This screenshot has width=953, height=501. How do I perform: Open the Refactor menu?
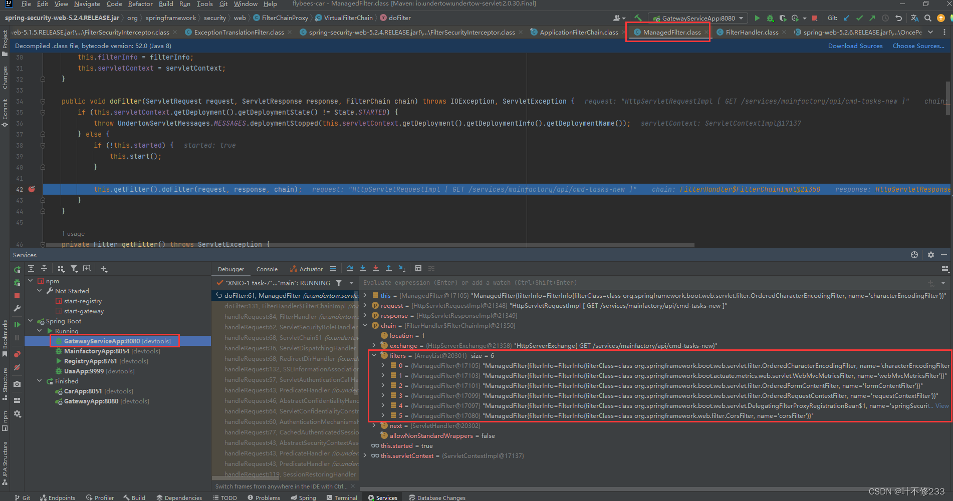140,4
